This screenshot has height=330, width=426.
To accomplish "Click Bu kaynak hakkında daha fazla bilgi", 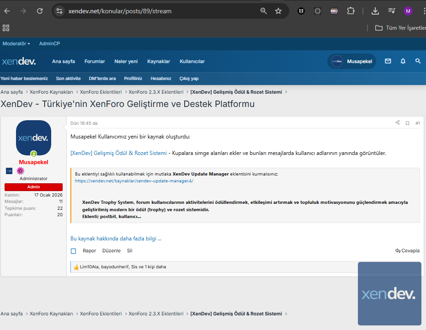I will 116,239.
